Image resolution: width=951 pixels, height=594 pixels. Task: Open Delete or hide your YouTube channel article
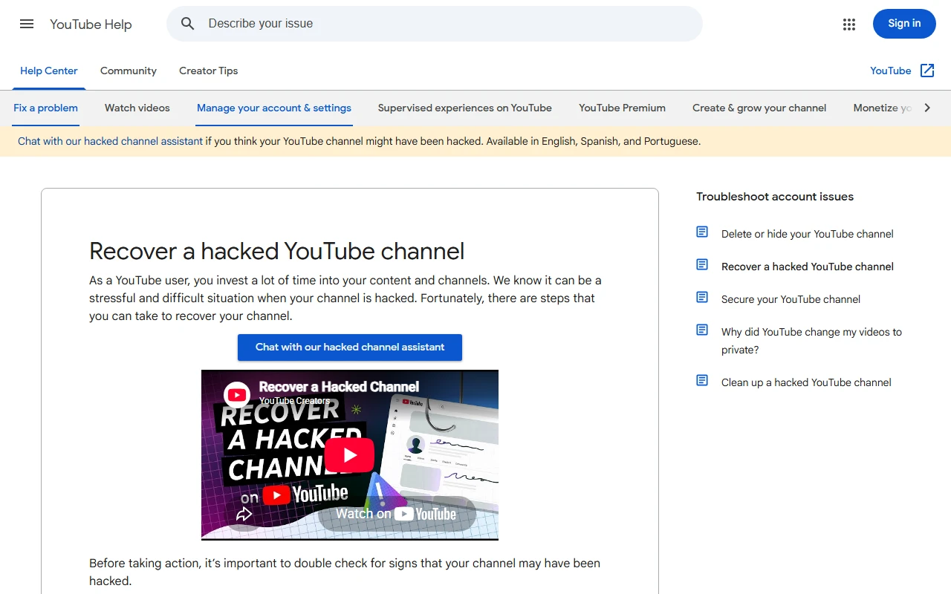[808, 234]
